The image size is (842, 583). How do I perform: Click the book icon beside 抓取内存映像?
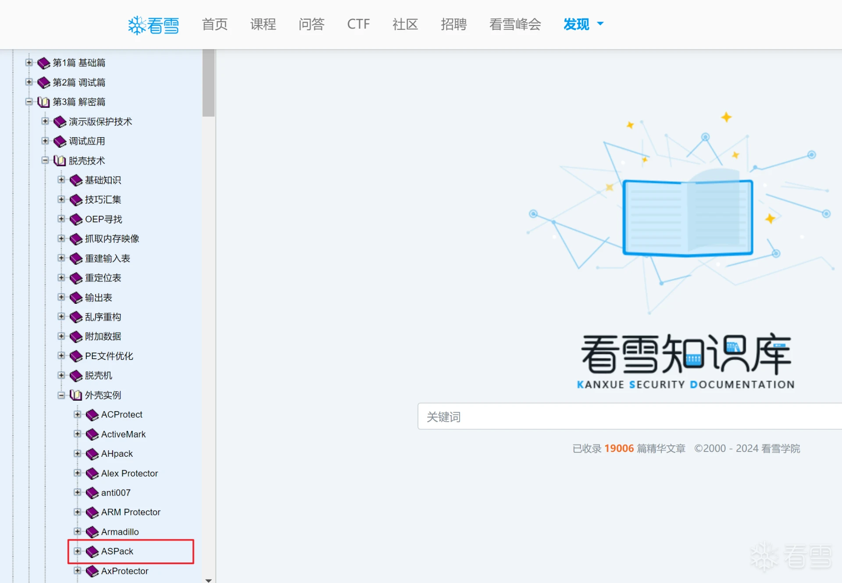coord(76,239)
